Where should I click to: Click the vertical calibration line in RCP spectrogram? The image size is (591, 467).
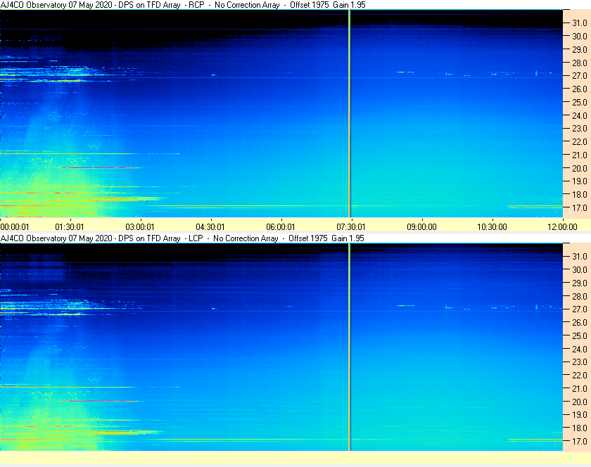pyautogui.click(x=350, y=113)
